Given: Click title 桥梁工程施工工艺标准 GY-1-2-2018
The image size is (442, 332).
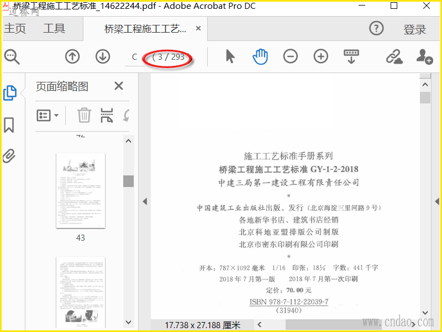Looking at the screenshot, I should [288, 169].
